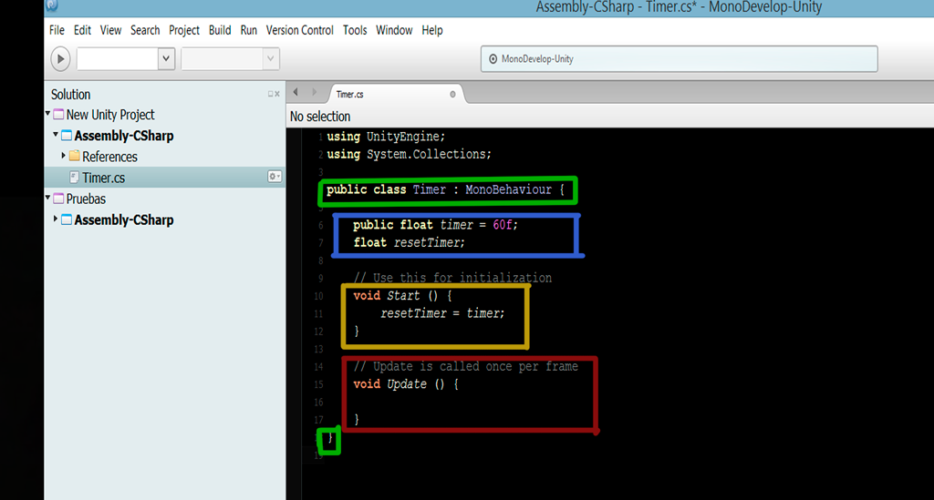Close the Timer.cs tab
Screen dimensions: 934x500
click(x=452, y=95)
